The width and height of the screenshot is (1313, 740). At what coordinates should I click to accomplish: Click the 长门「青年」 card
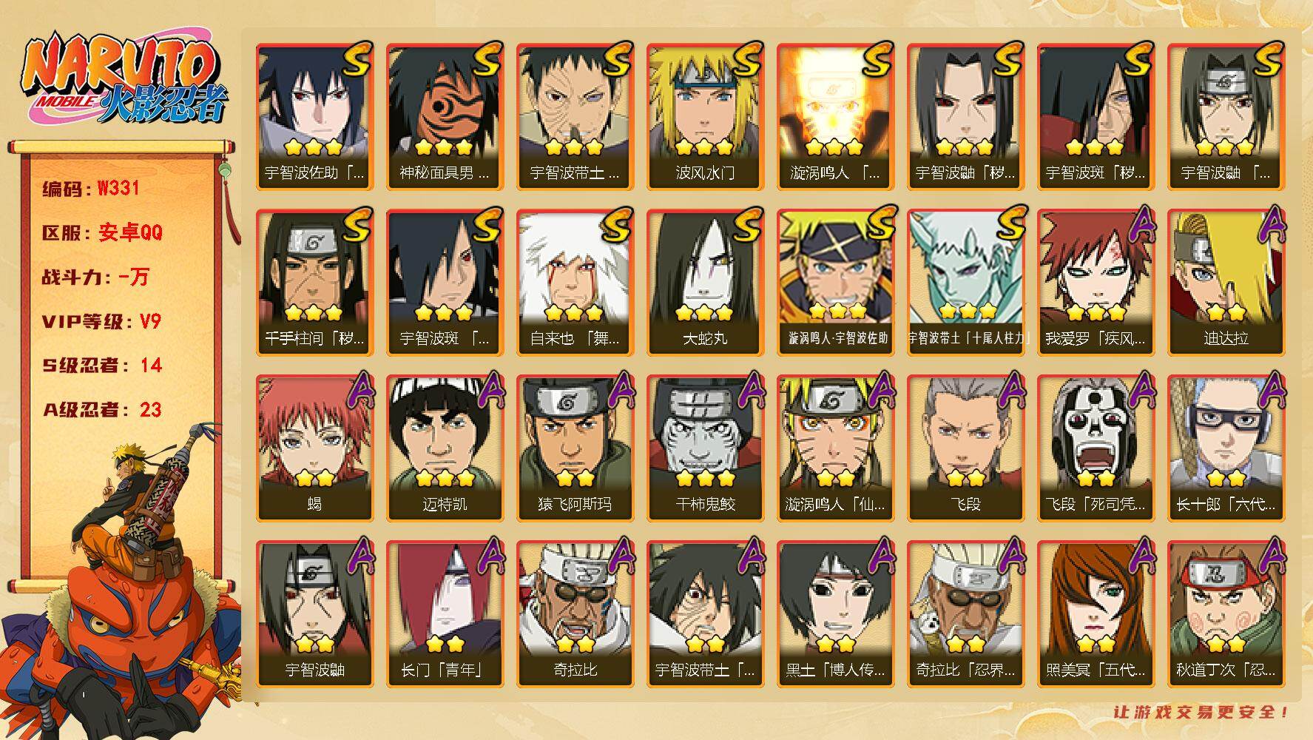tap(445, 614)
